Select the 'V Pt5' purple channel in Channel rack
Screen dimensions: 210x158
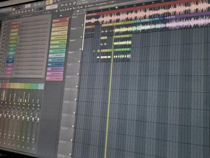click(9, 65)
